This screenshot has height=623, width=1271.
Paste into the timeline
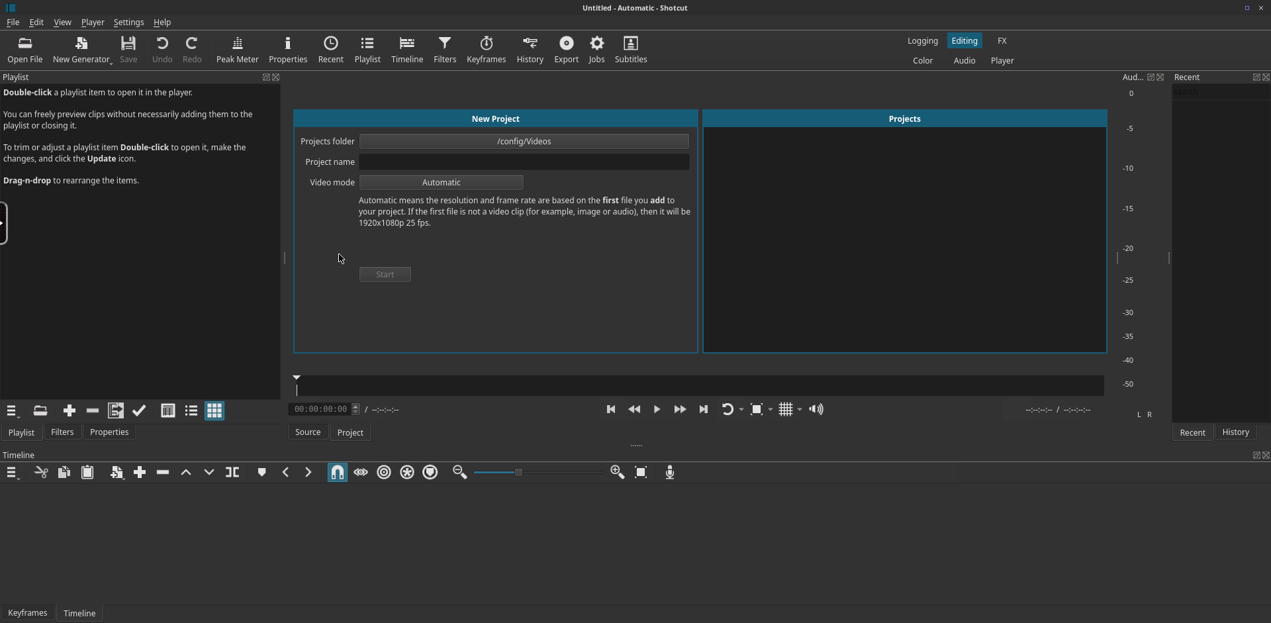point(87,473)
